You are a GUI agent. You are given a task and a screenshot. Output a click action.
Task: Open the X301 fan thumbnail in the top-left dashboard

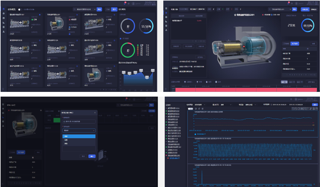[94, 75]
